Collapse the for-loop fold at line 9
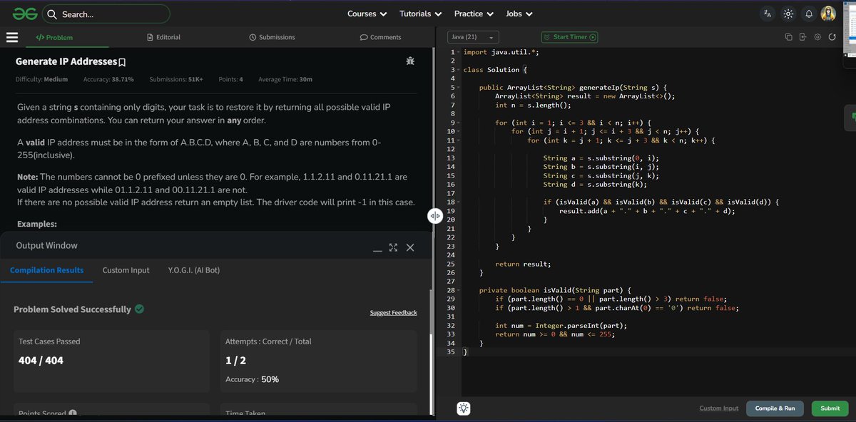 459,123
